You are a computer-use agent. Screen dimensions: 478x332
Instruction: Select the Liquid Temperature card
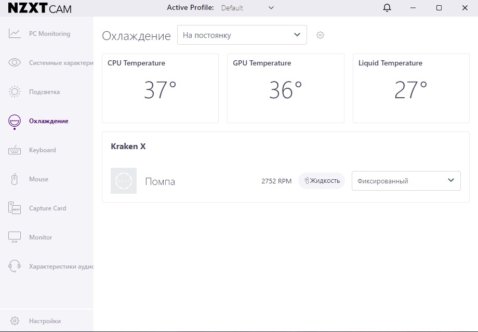(411, 88)
